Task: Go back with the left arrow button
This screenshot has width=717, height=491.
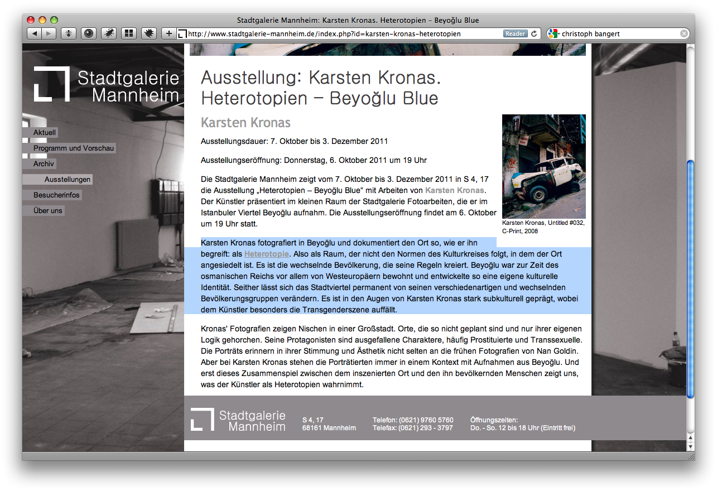Action: pos(34,33)
